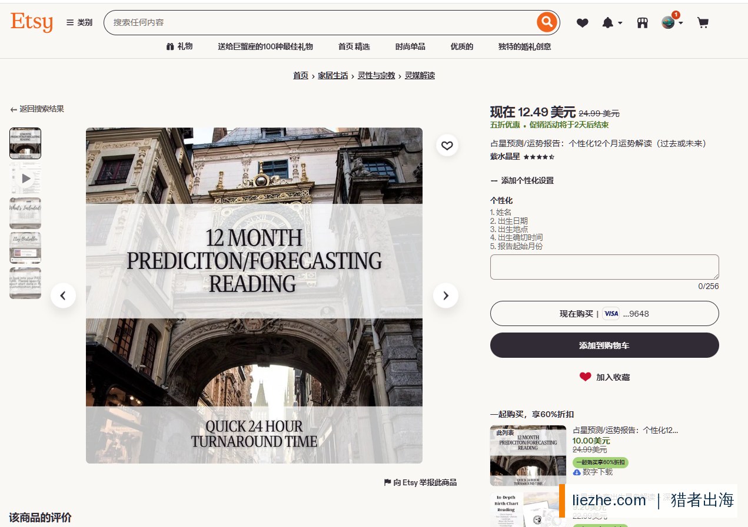
Task: Select the Etsy Bestseller thumbnail
Action: [x=25, y=248]
